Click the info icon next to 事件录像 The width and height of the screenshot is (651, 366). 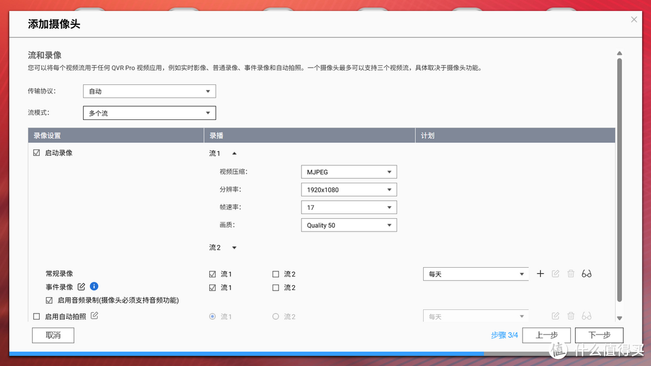point(94,286)
